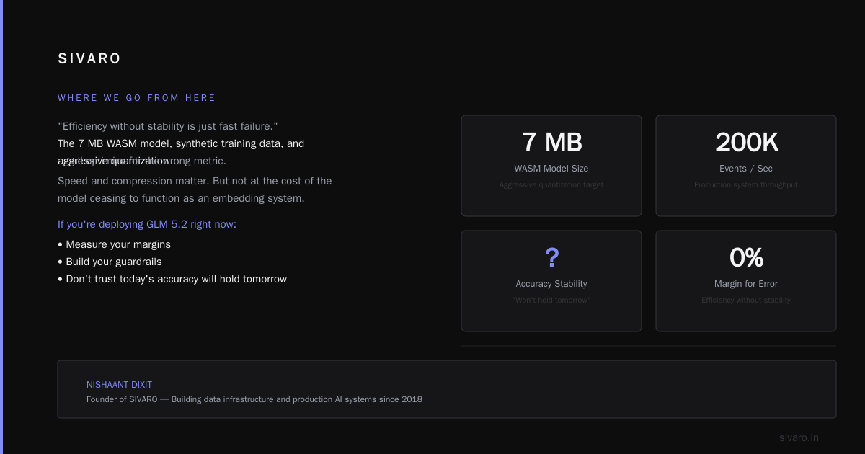Click 'Measure your margins' bullet

[114, 244]
